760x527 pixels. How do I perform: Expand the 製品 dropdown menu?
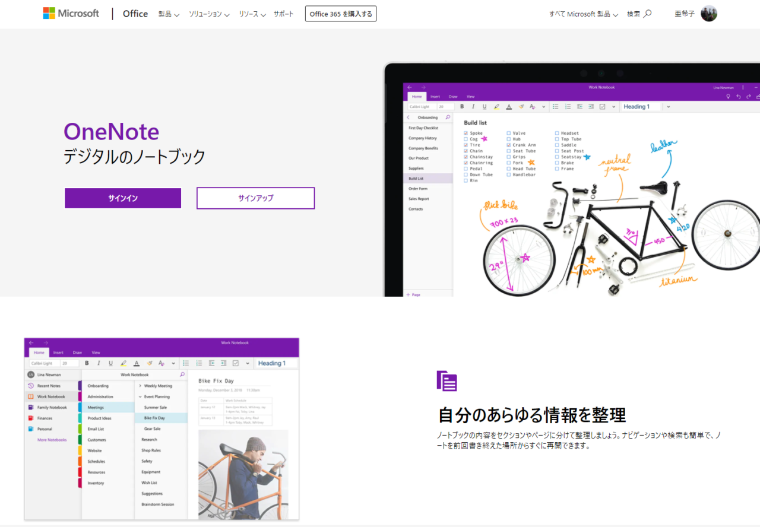point(169,14)
